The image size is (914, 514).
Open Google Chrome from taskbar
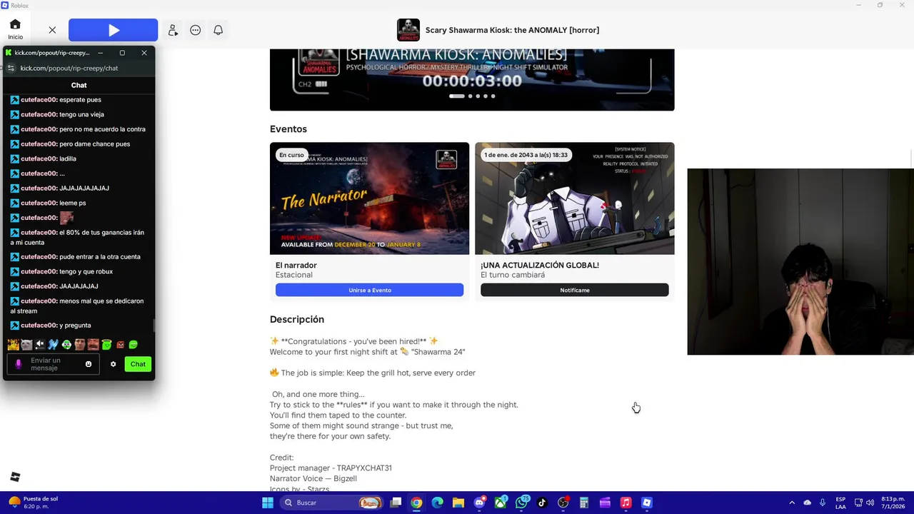(x=416, y=503)
